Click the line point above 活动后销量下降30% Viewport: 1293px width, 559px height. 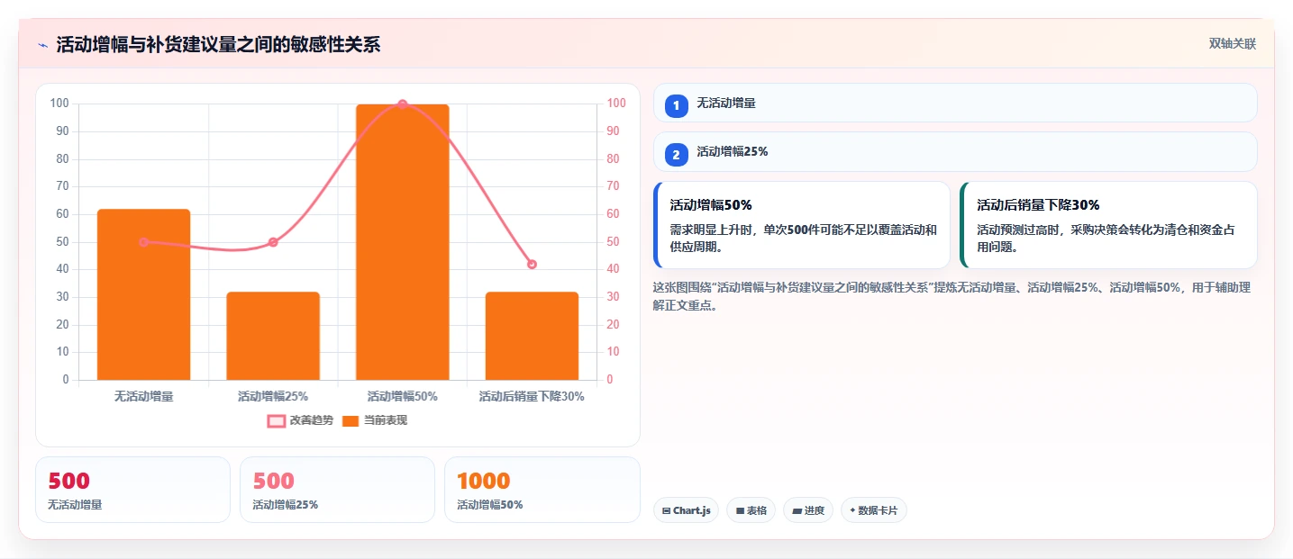coord(532,264)
